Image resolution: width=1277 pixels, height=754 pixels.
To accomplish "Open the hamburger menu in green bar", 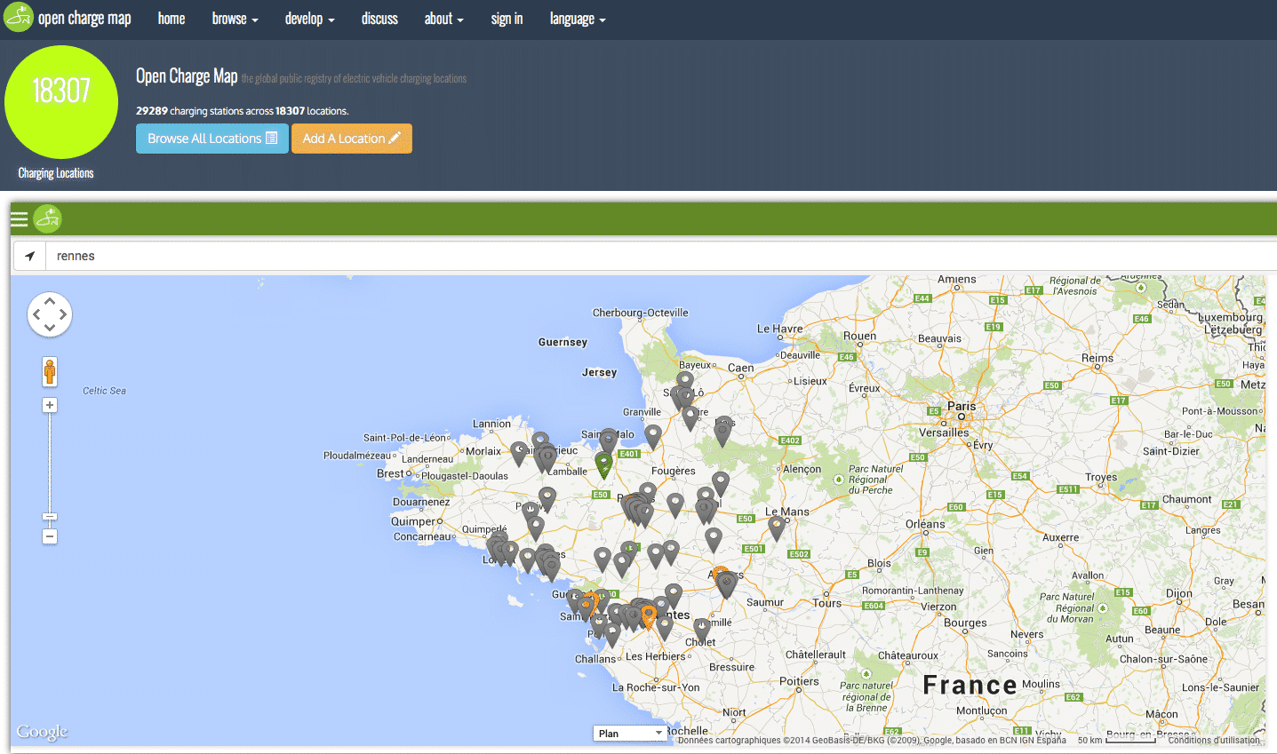I will coord(19,218).
